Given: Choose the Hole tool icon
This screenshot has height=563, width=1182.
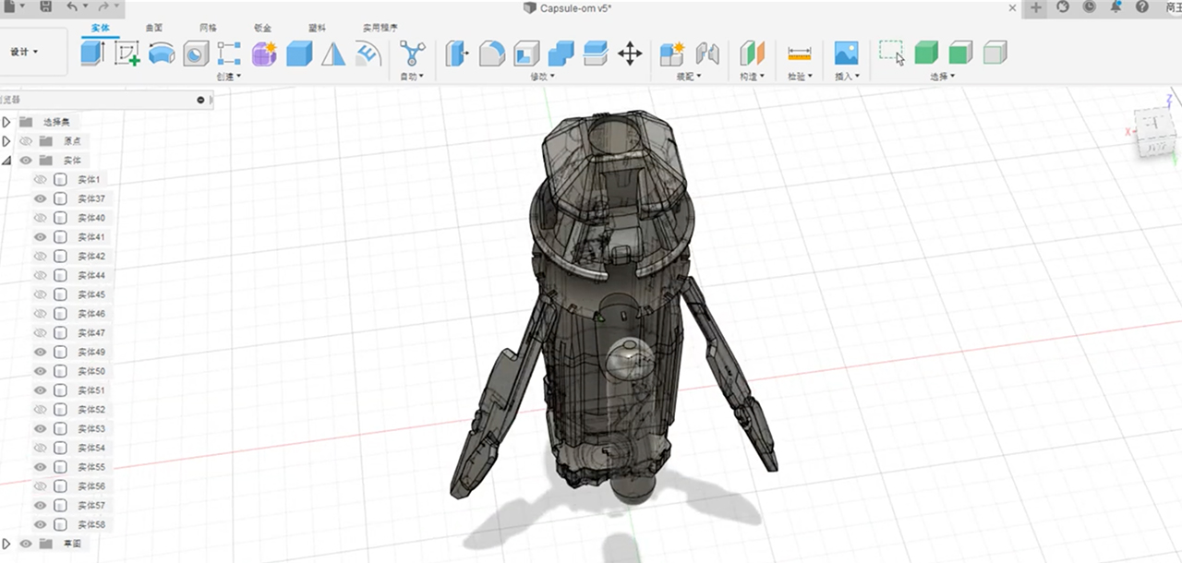Looking at the screenshot, I should (x=196, y=53).
